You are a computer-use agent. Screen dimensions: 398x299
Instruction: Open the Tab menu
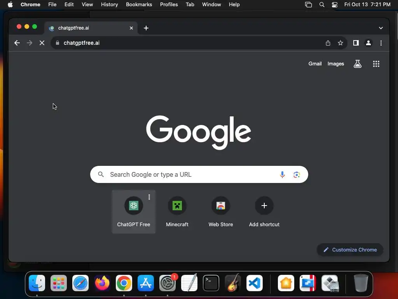click(x=190, y=5)
